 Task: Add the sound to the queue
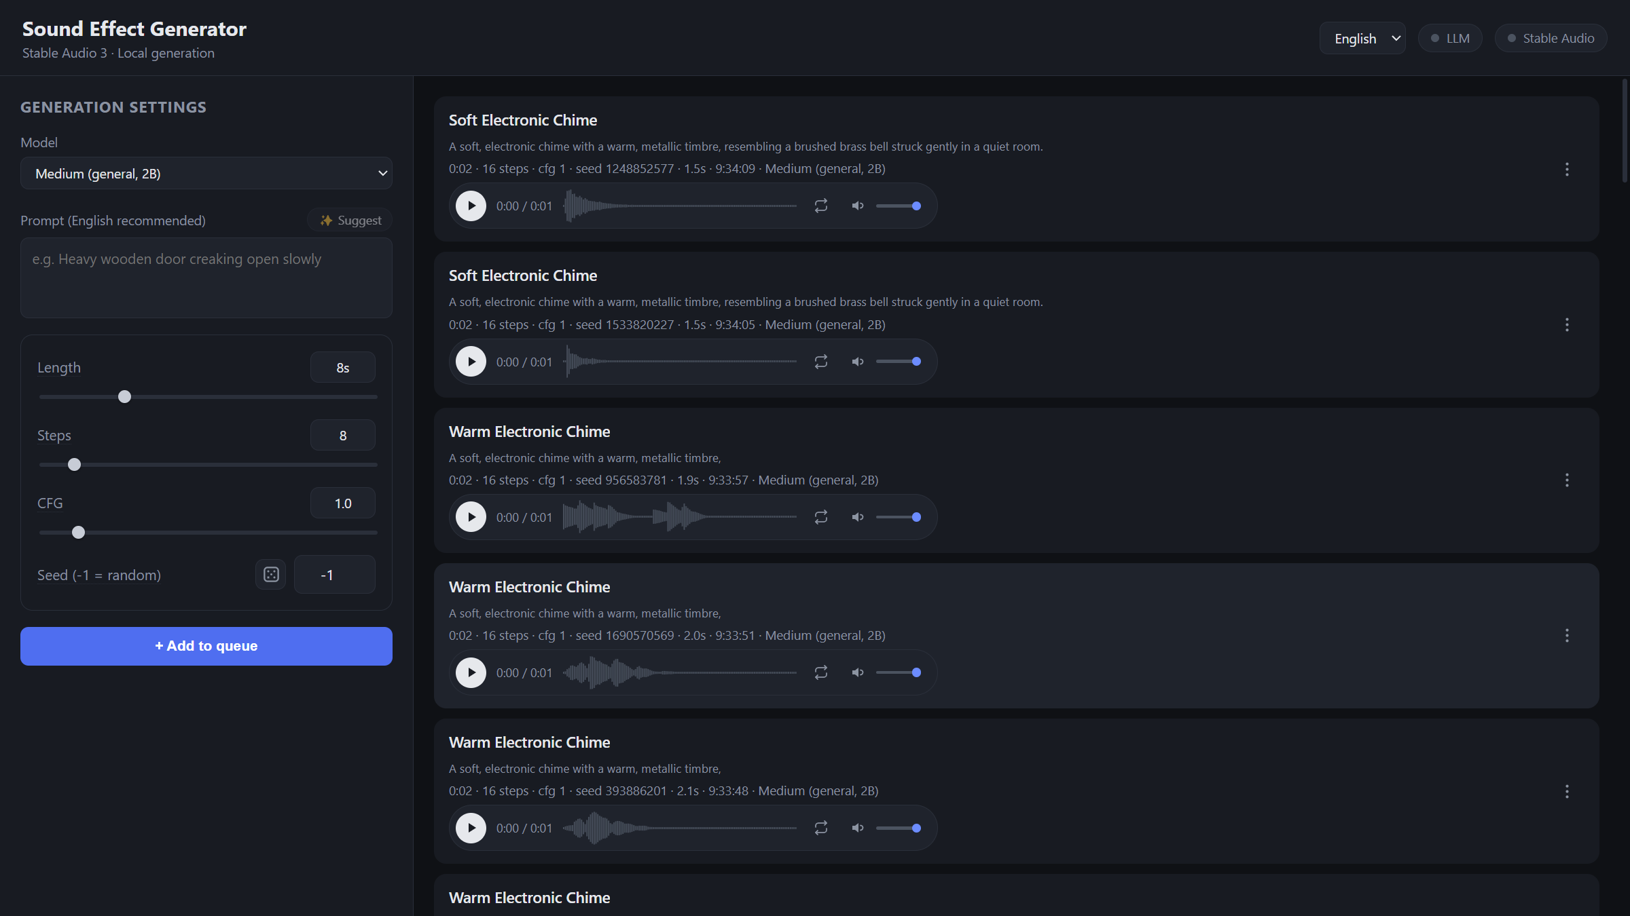[x=206, y=646]
